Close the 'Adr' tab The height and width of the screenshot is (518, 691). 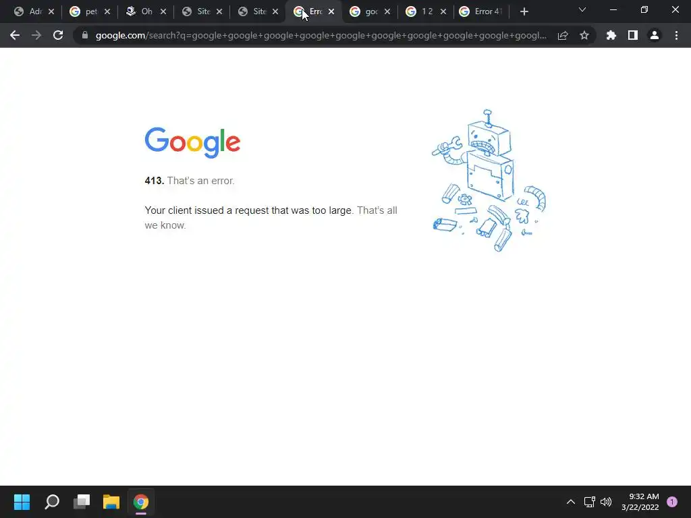[51, 11]
